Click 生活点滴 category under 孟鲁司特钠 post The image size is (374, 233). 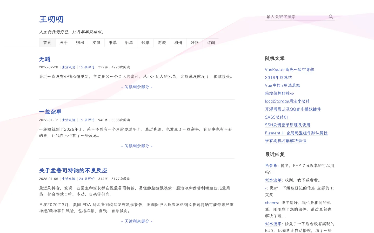tap(69, 179)
